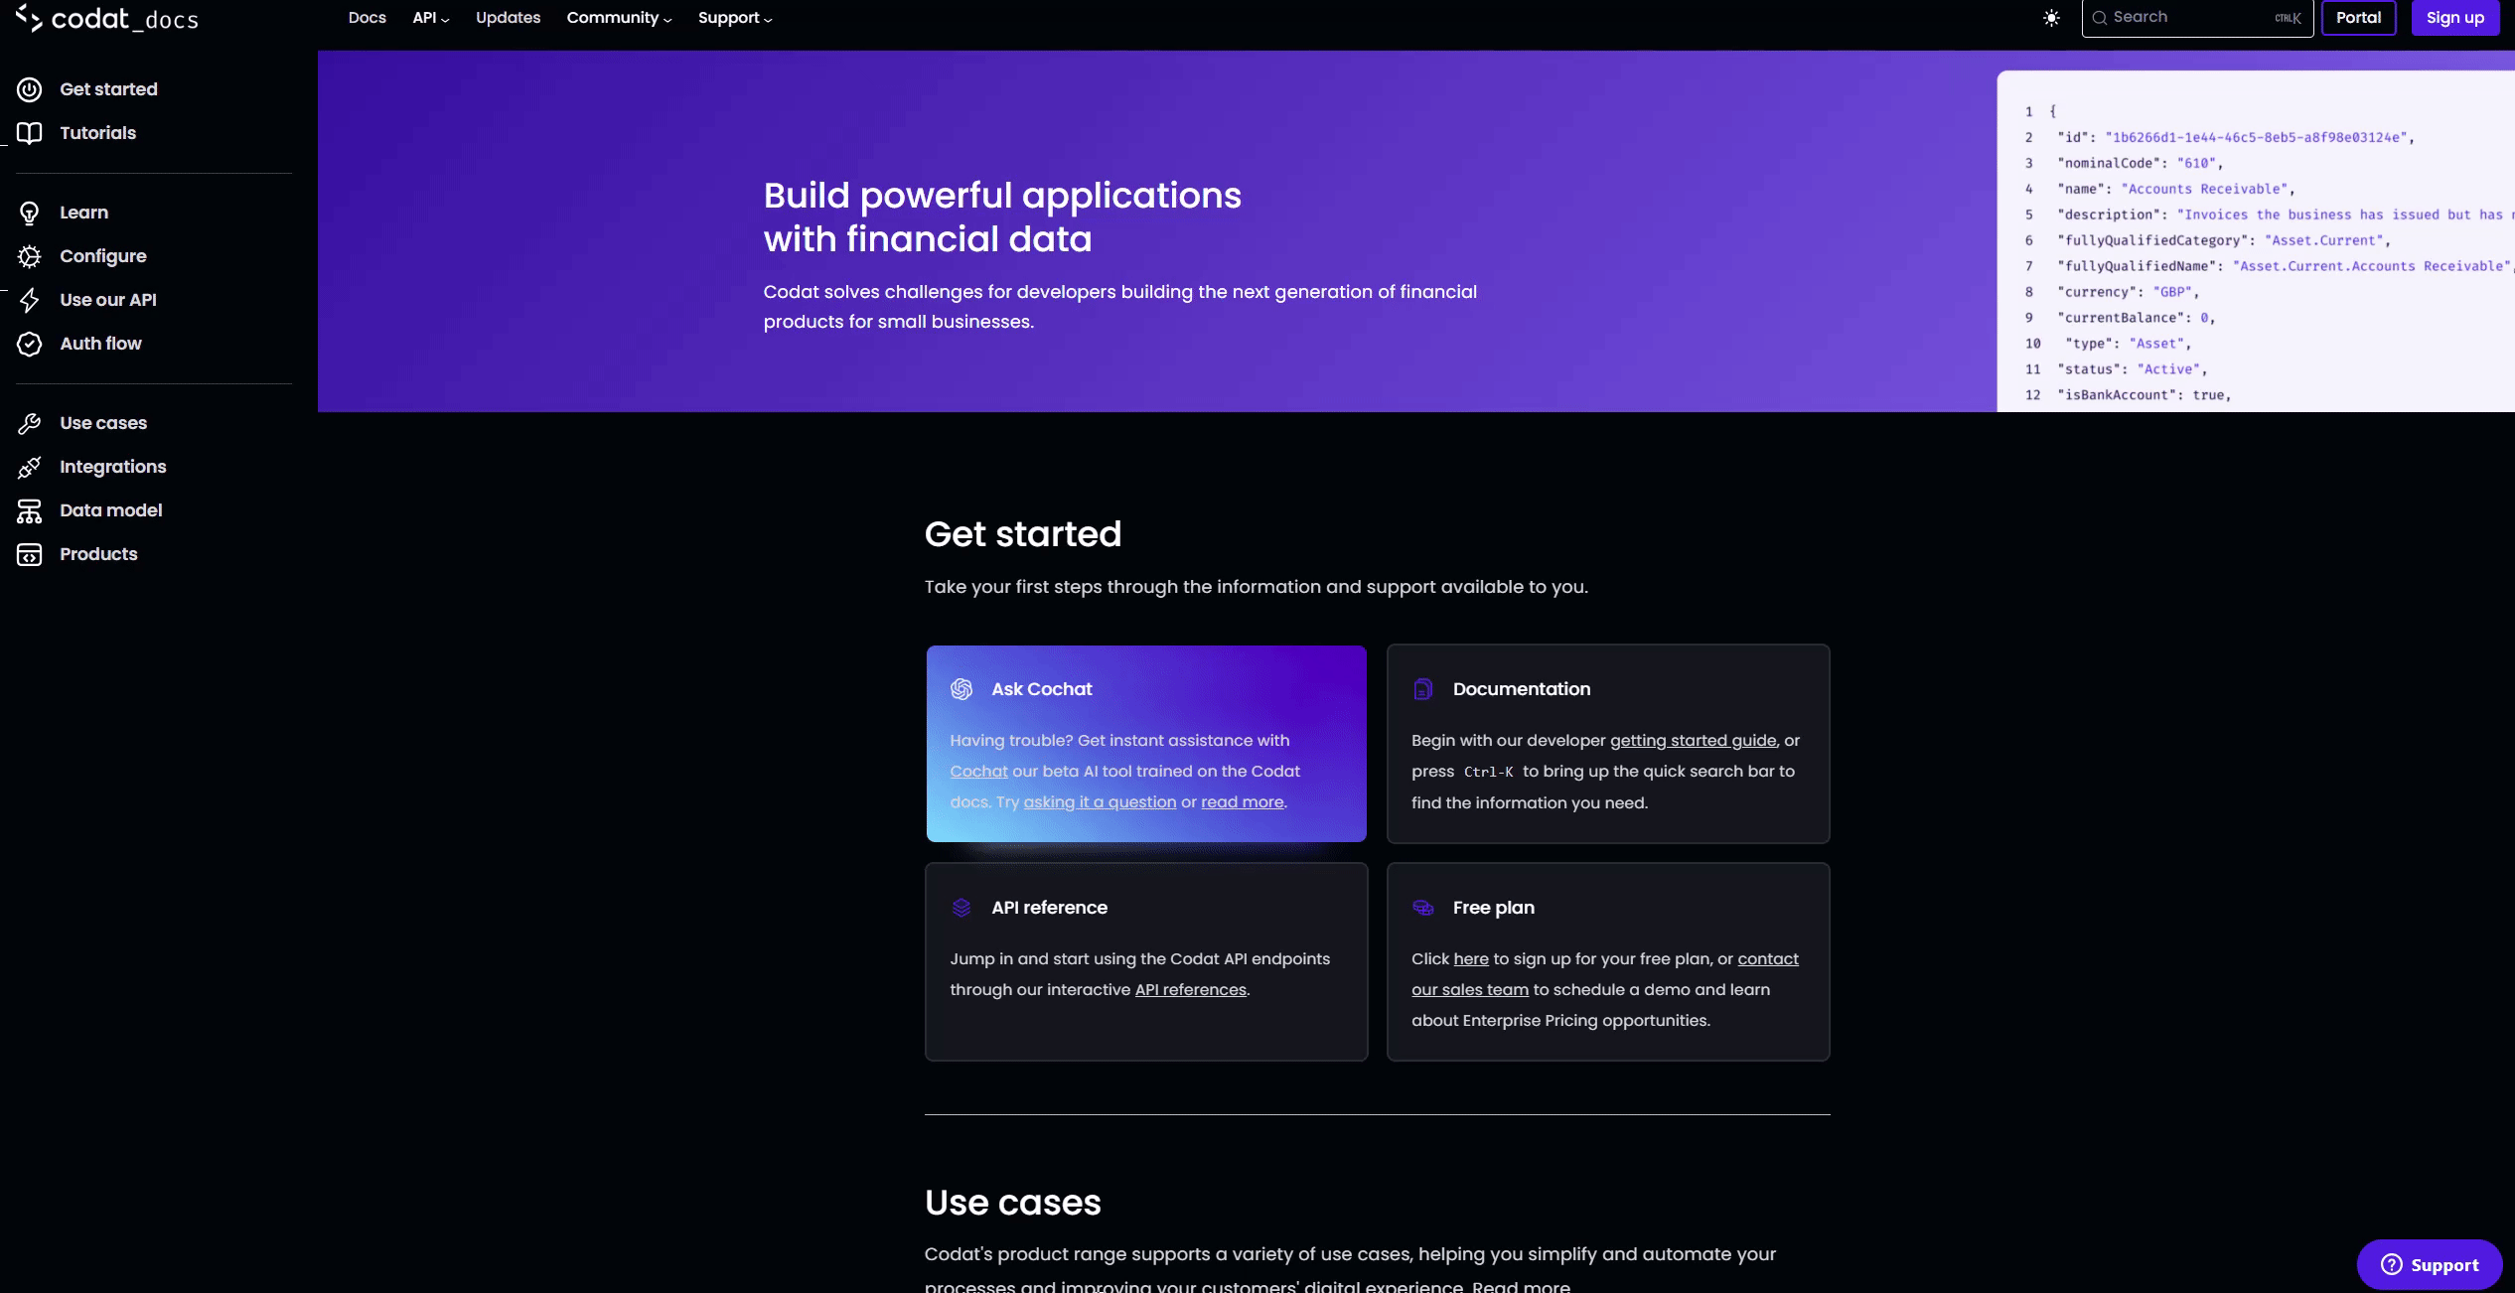This screenshot has height=1293, width=2515.
Task: Click inside the Search field
Action: (2197, 18)
